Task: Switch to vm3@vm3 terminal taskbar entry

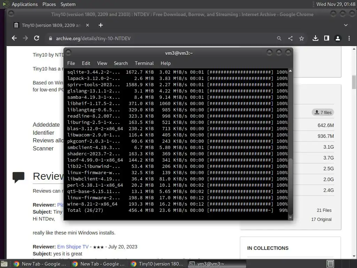Action: [217, 264]
